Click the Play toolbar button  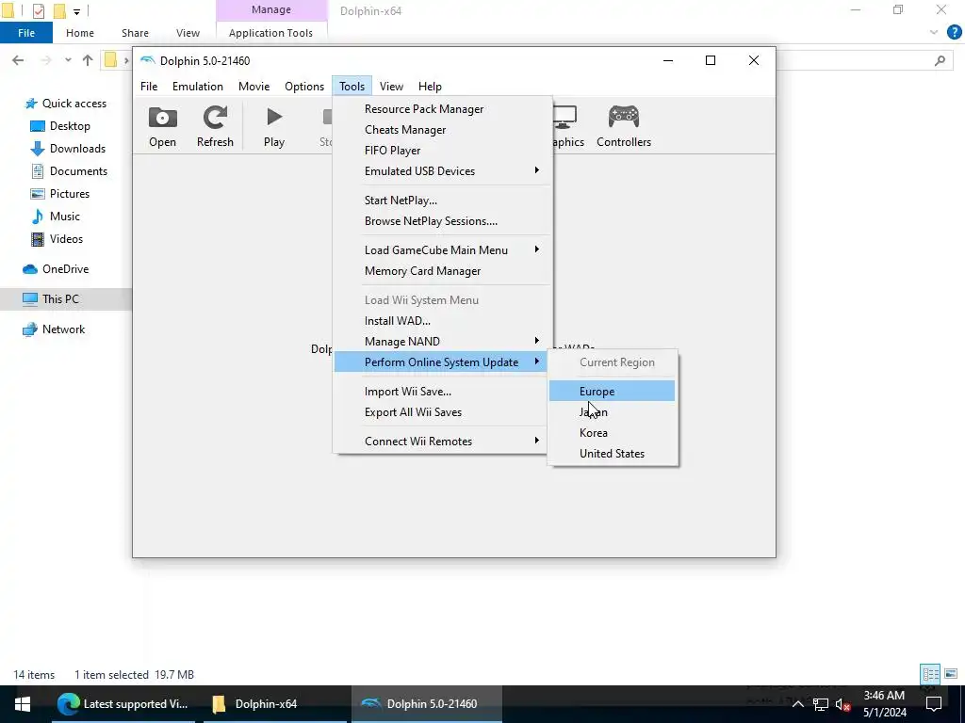point(274,127)
